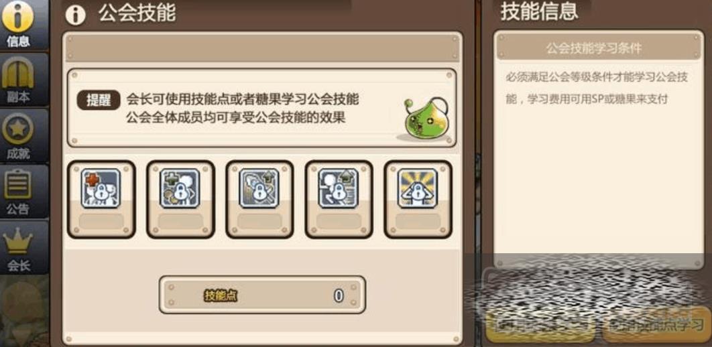The image size is (712, 347).
Task: Select the locked sword upgrade skill icon
Action: (259, 188)
